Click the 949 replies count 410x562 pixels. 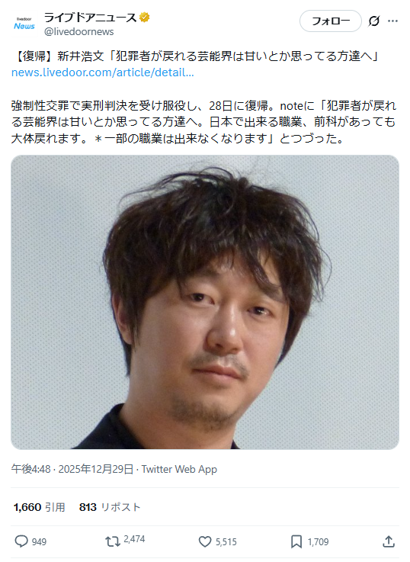(x=39, y=542)
